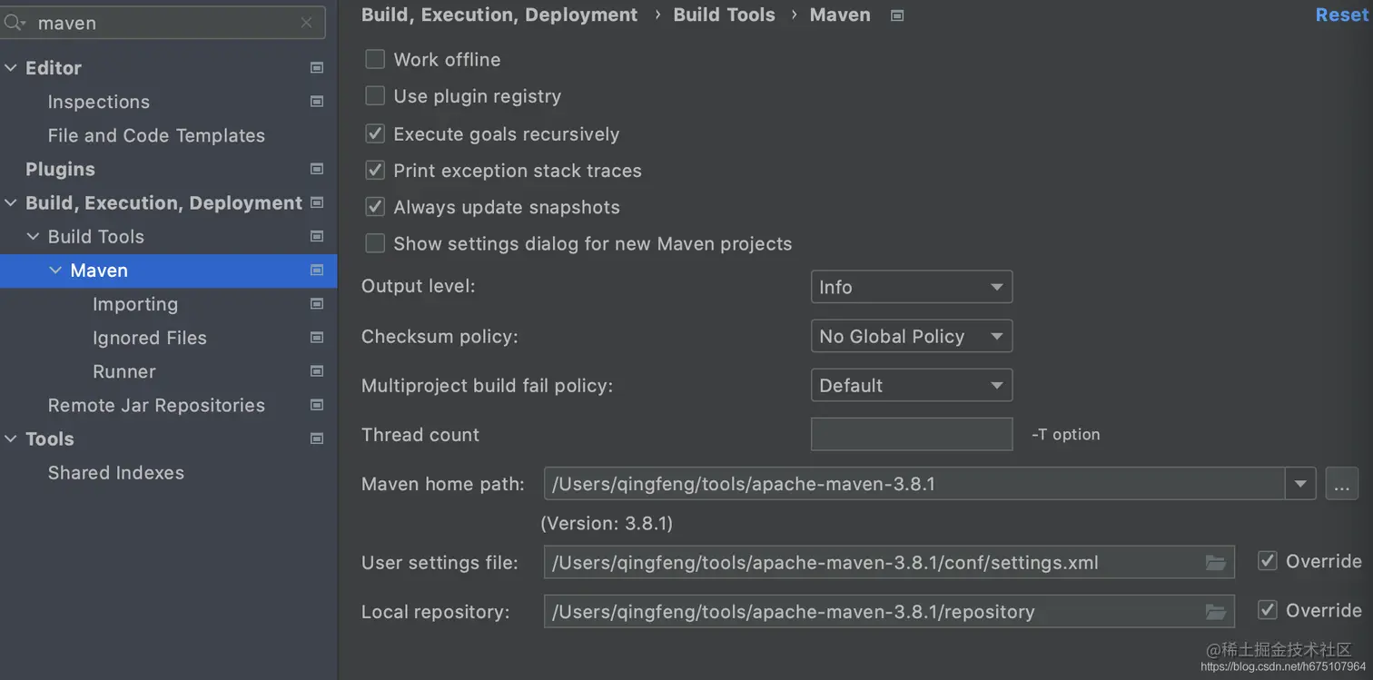
Task: Open Checksum policy dropdown
Action: click(911, 337)
